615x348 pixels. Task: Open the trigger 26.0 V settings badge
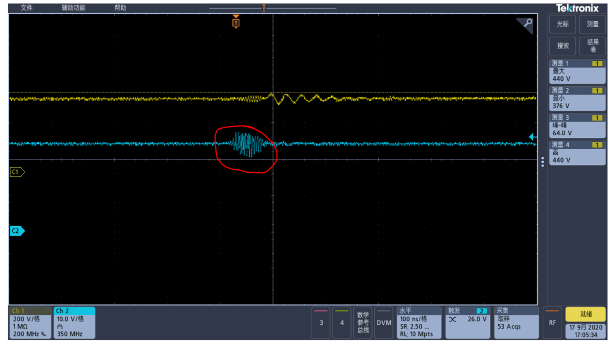[467, 323]
